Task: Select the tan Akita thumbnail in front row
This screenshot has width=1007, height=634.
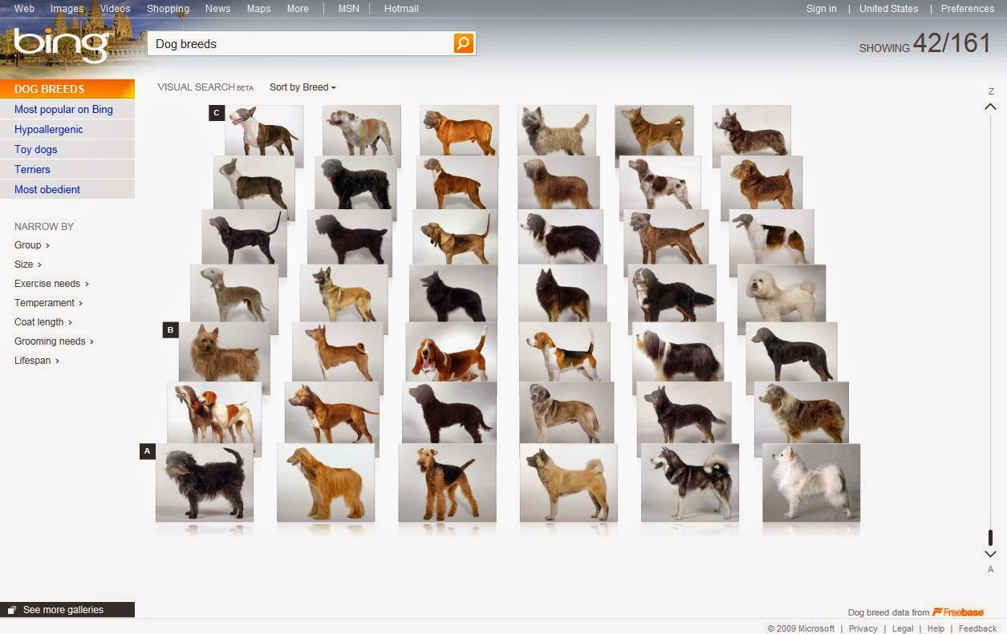Action: click(568, 483)
